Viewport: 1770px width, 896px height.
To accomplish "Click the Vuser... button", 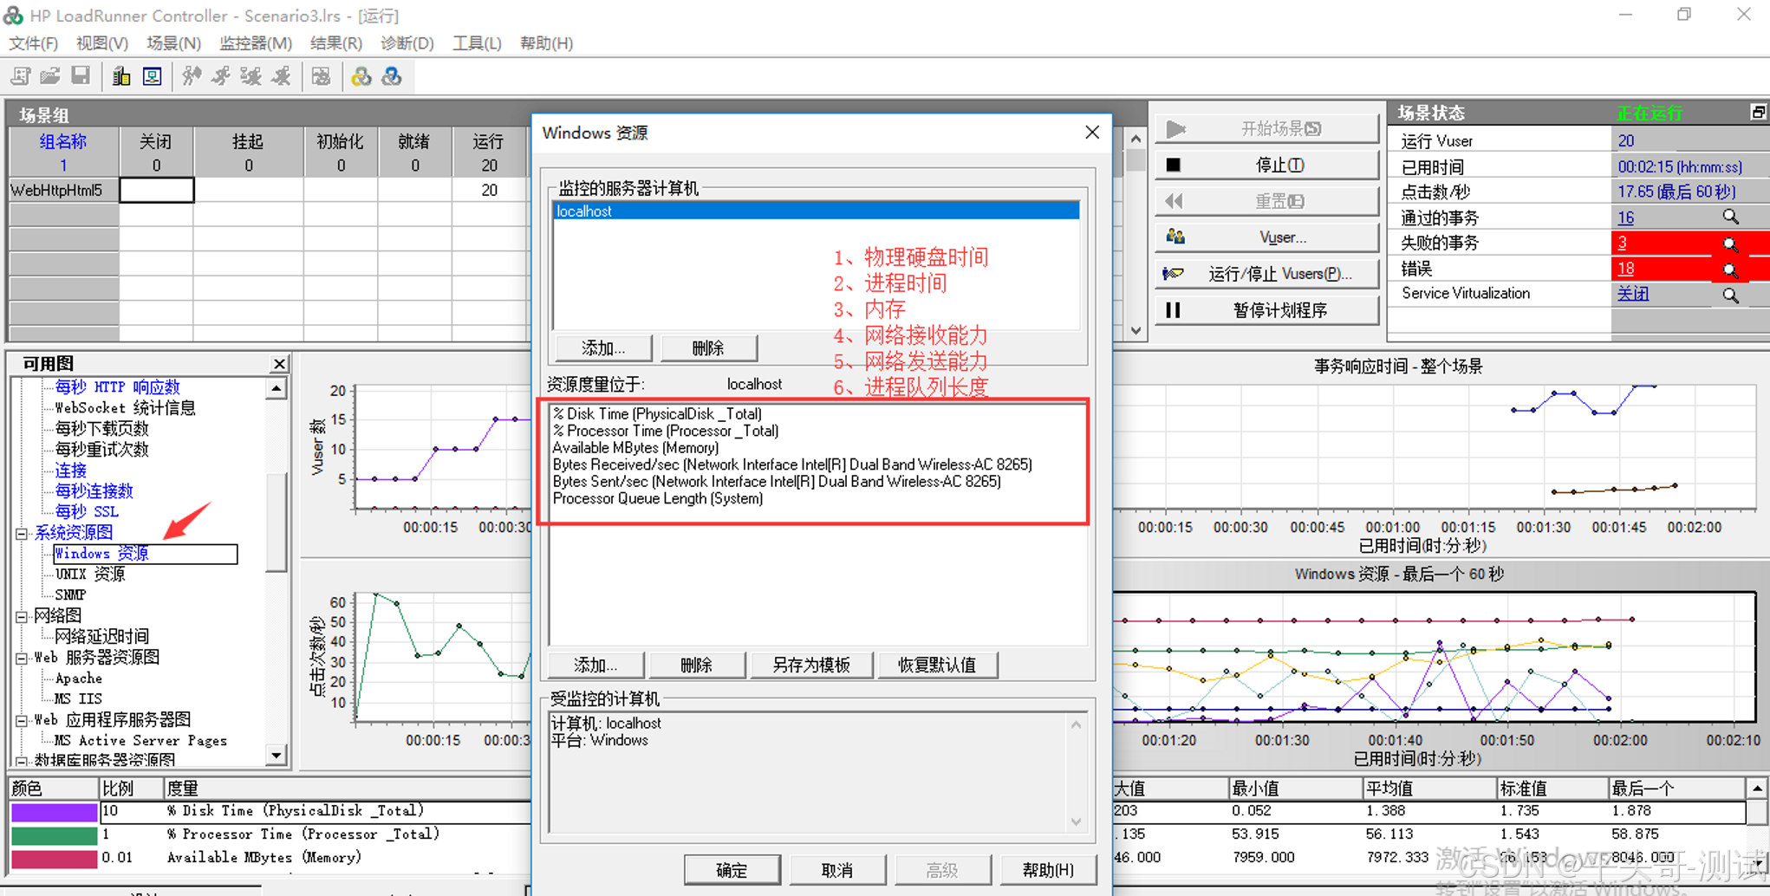I will coord(1266,237).
